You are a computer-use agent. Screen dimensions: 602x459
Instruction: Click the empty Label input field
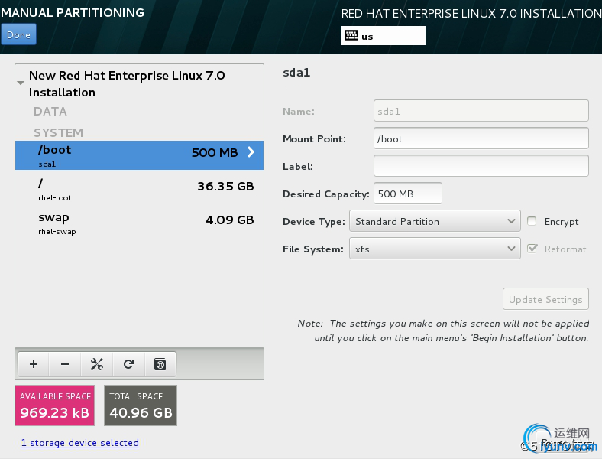pos(481,166)
